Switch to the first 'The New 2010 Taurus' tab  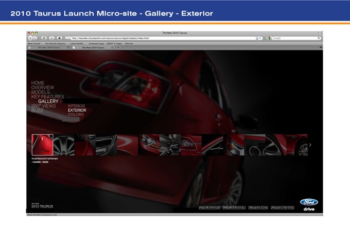[49, 47]
